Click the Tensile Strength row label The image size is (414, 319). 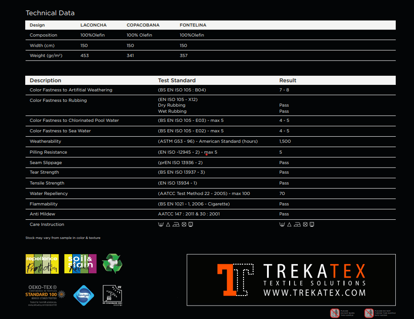[x=47, y=183]
